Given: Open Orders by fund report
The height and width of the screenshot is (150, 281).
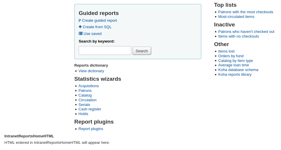Looking at the screenshot, I should (x=231, y=56).
